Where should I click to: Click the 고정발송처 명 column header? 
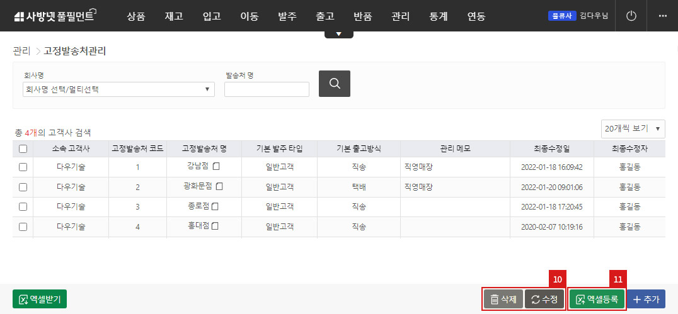[x=205, y=149]
